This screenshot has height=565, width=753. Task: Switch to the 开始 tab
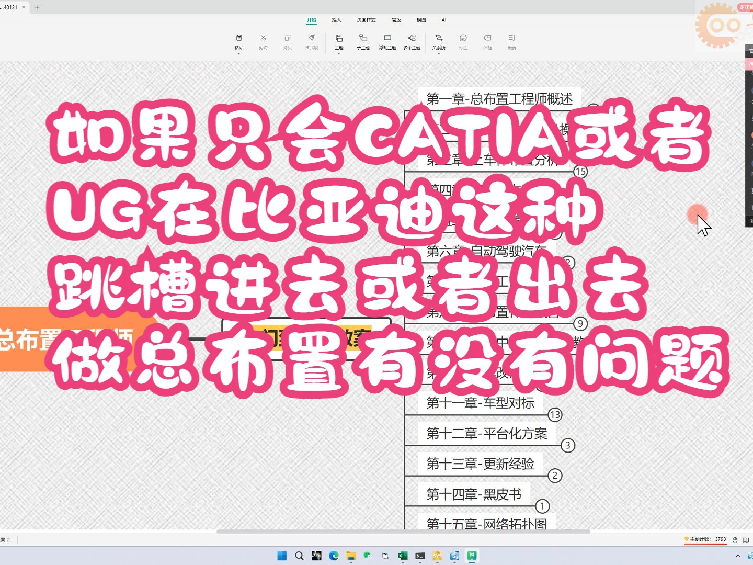pos(312,20)
